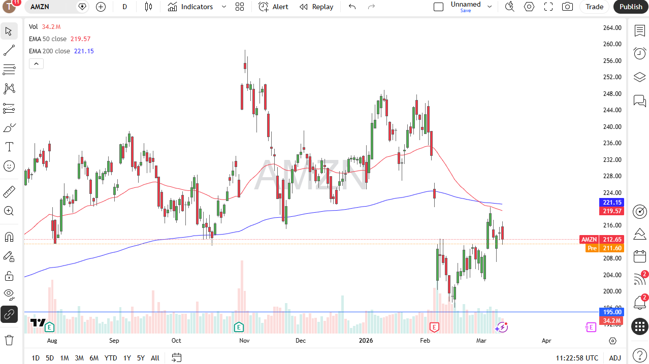Open the candlestick chart style selector
Image resolution: width=649 pixels, height=364 pixels.
(148, 7)
